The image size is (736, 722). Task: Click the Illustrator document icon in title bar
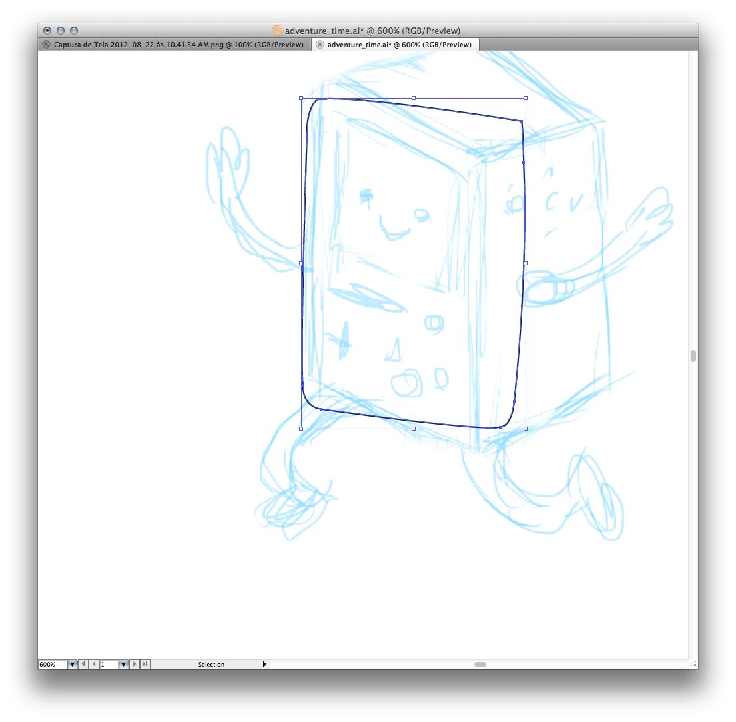coord(278,31)
